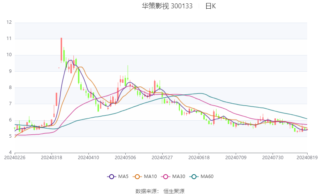
Task: Toggle the MA60 legend series
Action: 201,177
